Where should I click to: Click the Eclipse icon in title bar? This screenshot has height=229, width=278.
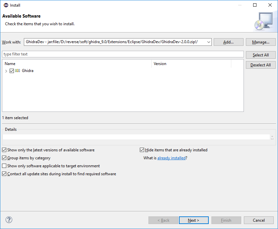6,5
